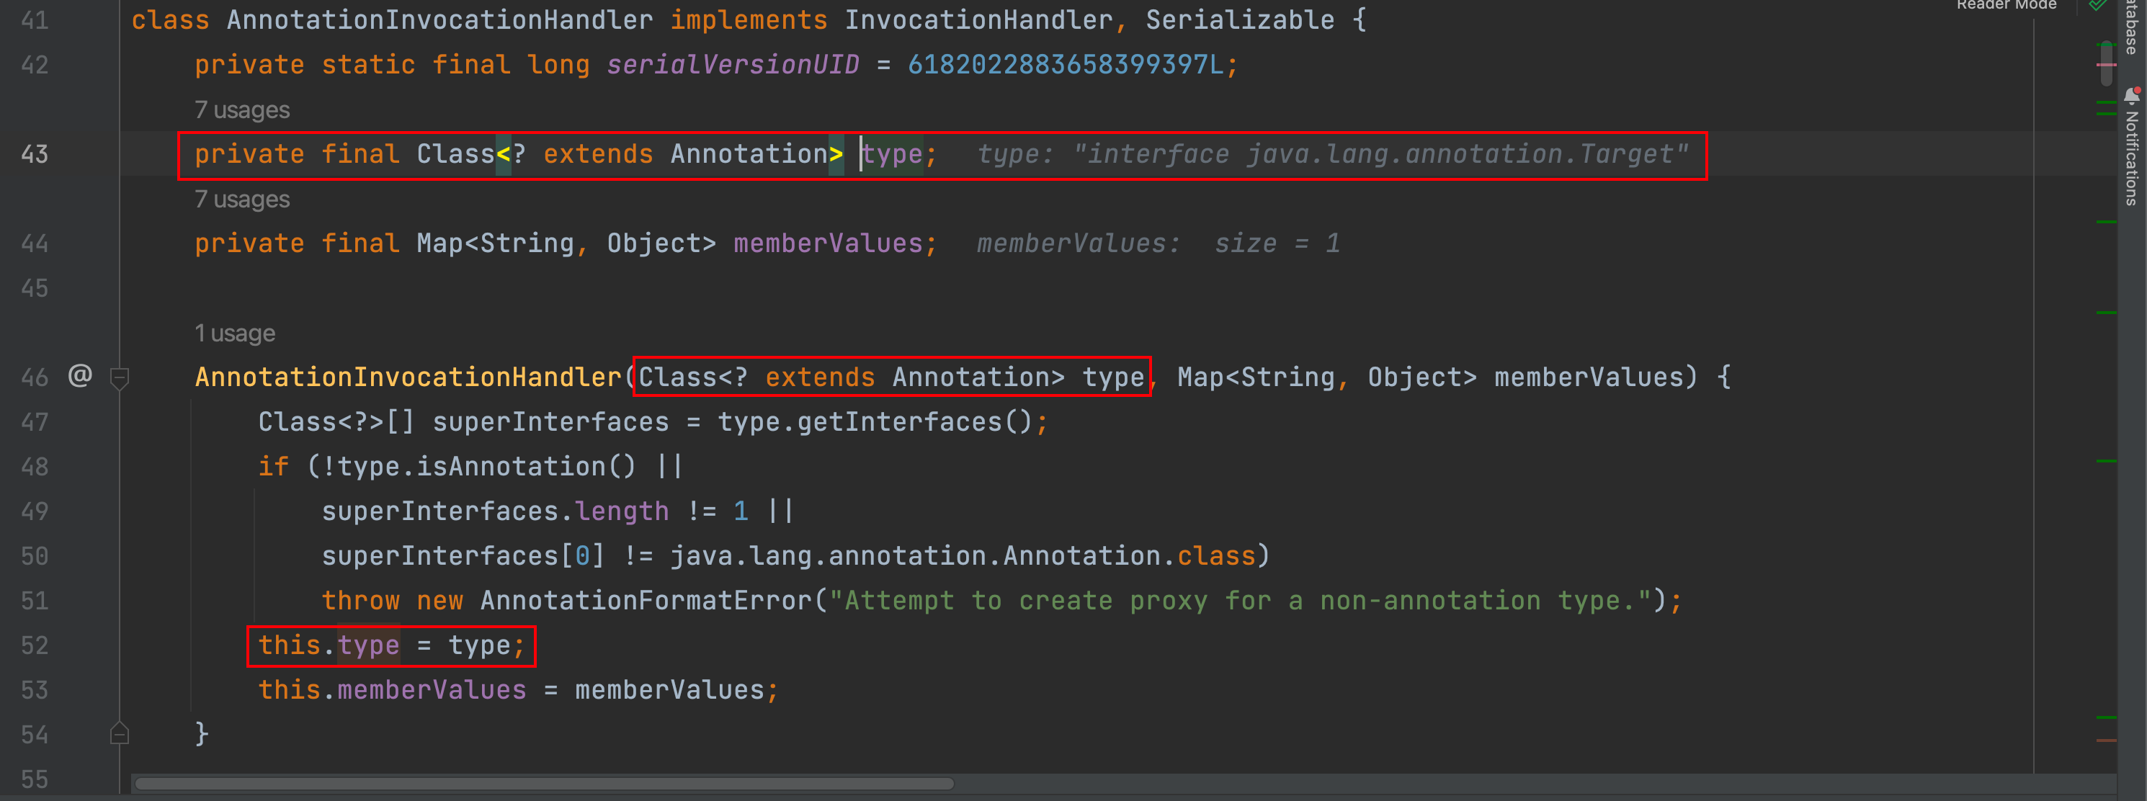Click the @ gutter icon on line 46
Image resolution: width=2147 pixels, height=801 pixels.
coord(80,376)
